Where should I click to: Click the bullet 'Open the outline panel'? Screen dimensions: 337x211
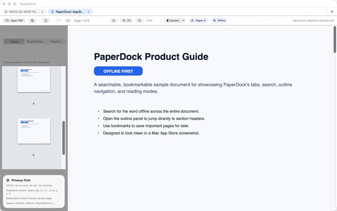[154, 119]
